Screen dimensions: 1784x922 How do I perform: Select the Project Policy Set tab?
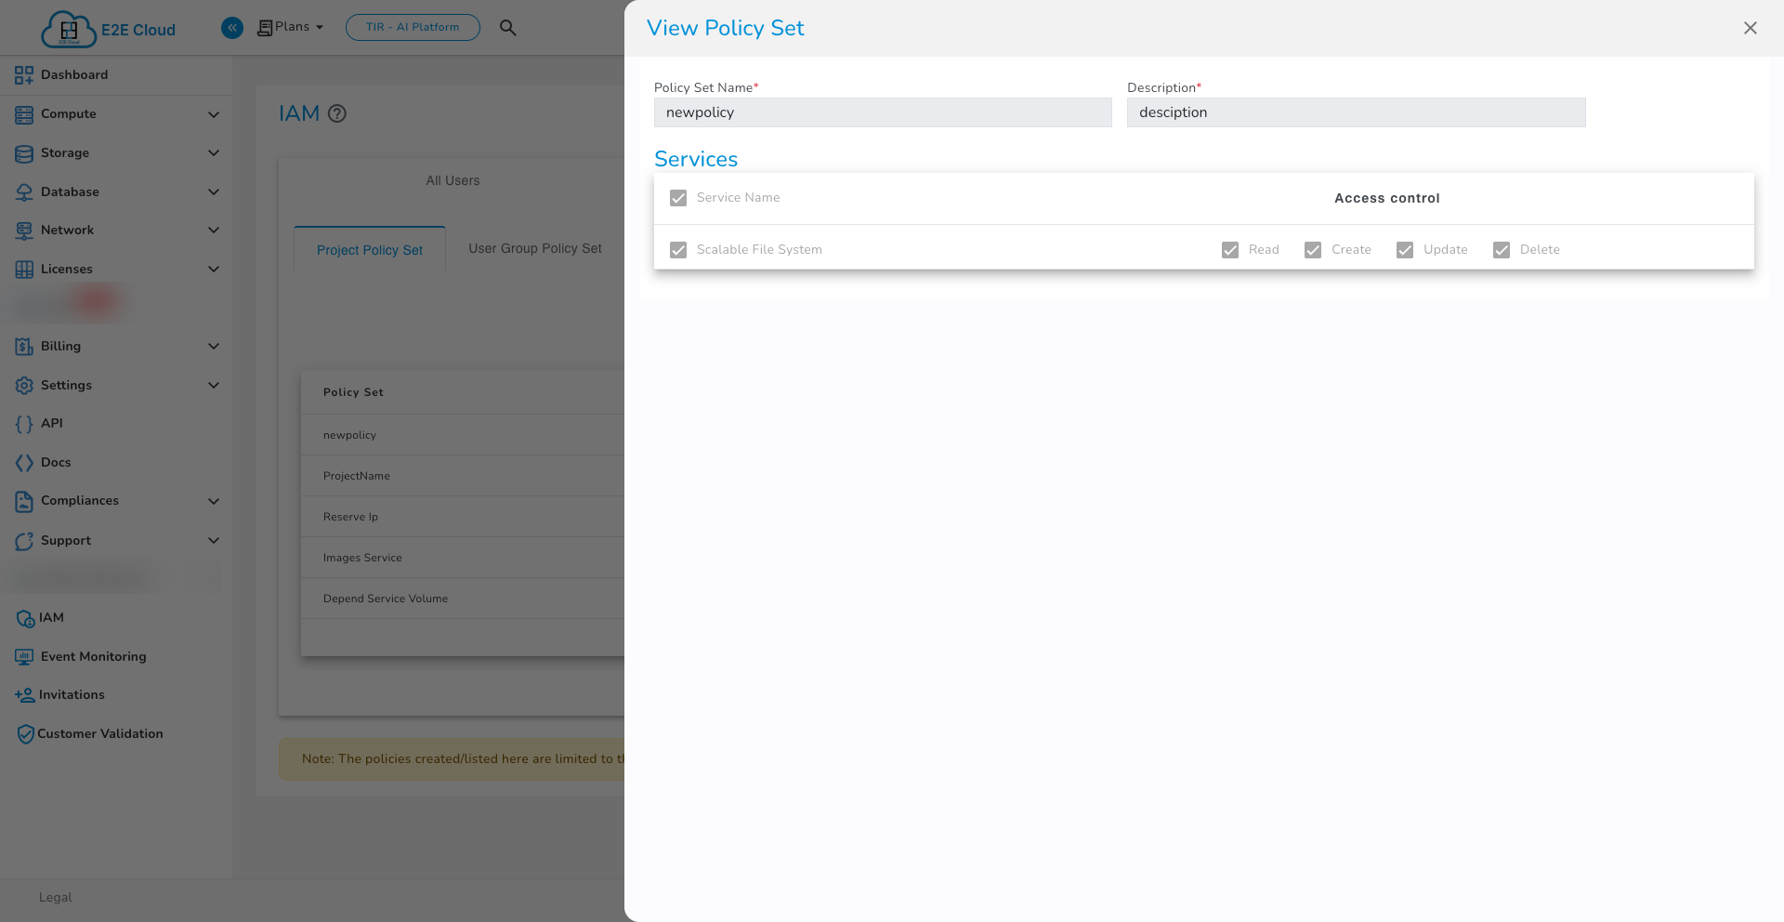pyautogui.click(x=370, y=250)
